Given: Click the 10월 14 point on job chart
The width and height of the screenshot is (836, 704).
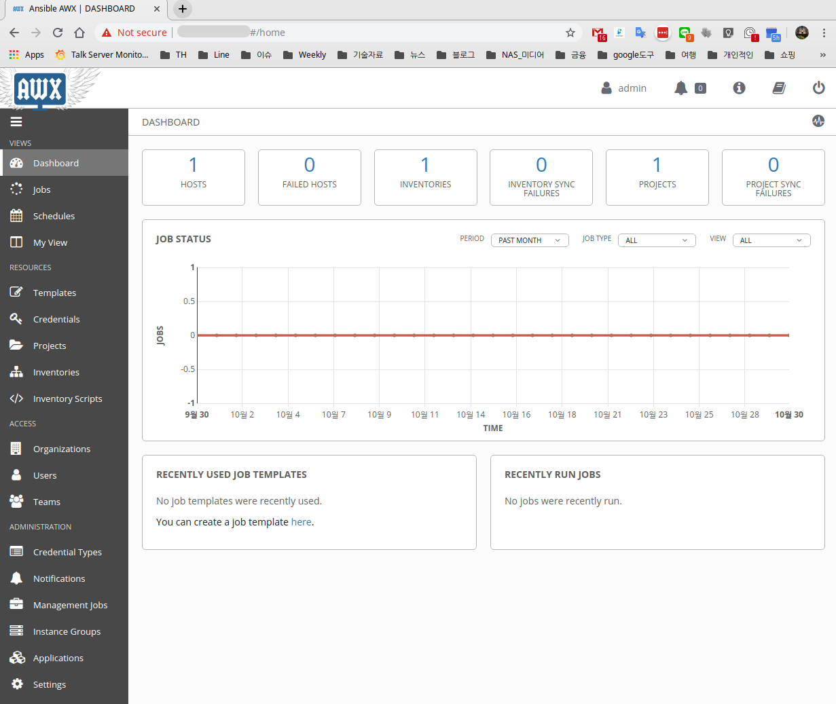Looking at the screenshot, I should 473,335.
